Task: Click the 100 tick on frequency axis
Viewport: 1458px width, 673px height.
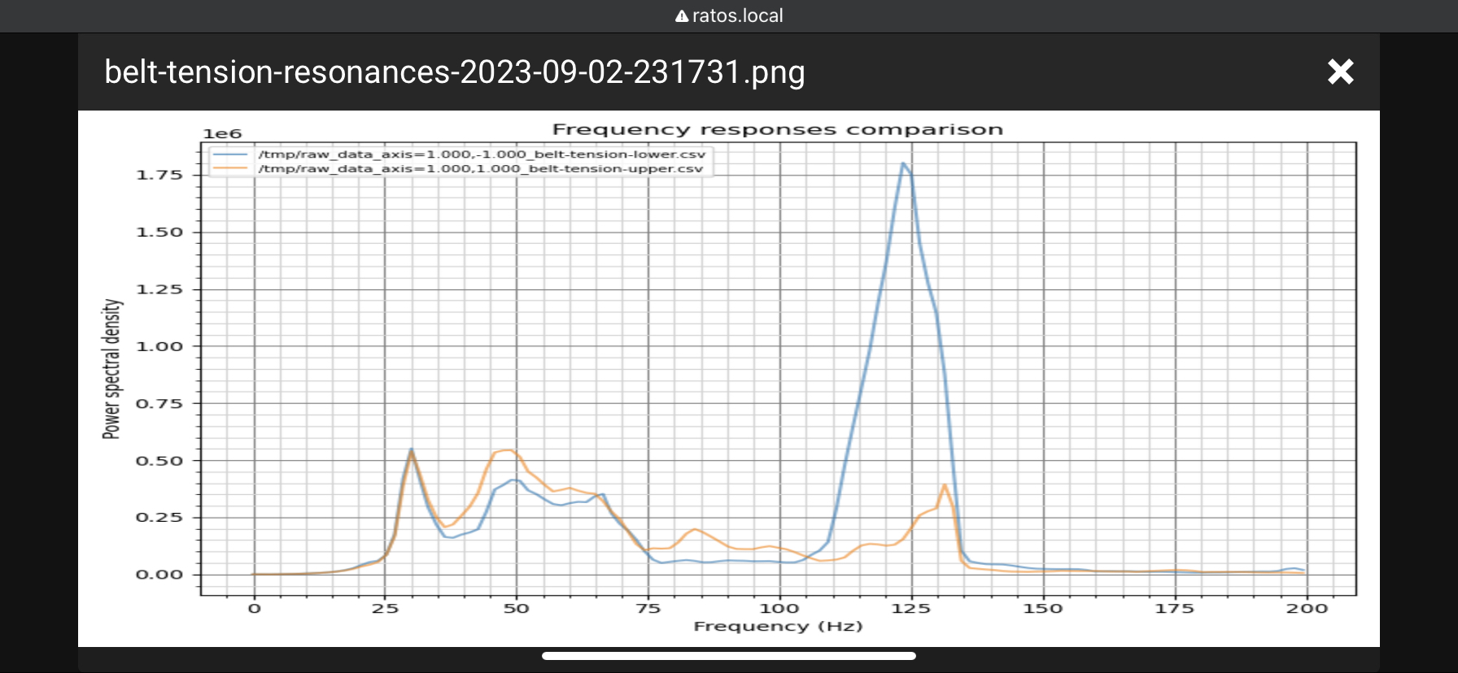Action: pyautogui.click(x=779, y=608)
